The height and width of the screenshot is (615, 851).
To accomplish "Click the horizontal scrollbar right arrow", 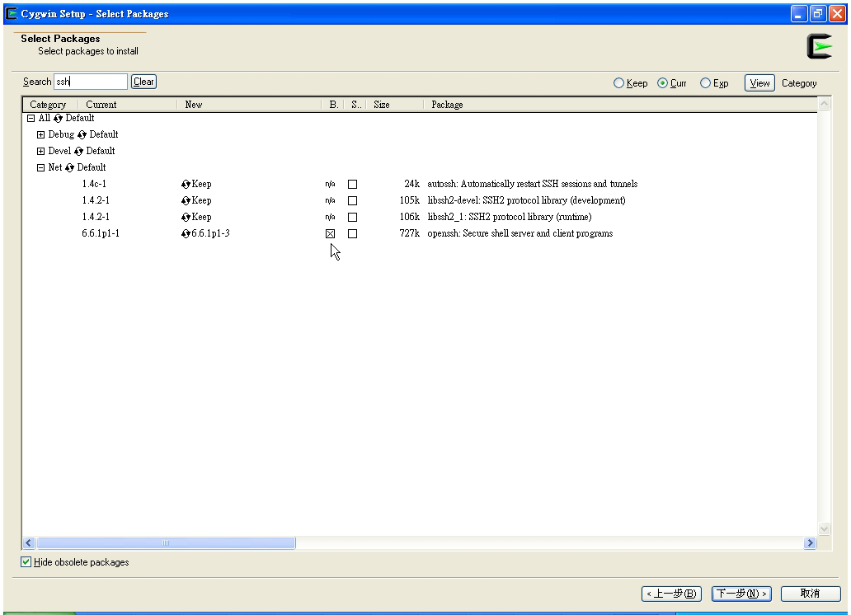I will click(811, 542).
